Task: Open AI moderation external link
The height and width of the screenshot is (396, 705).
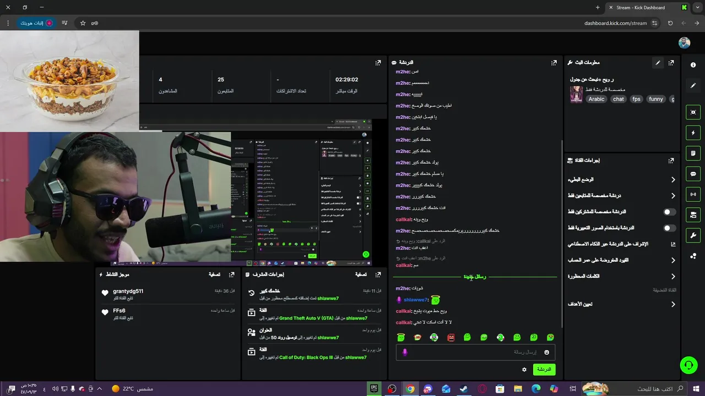Action: pos(673,244)
